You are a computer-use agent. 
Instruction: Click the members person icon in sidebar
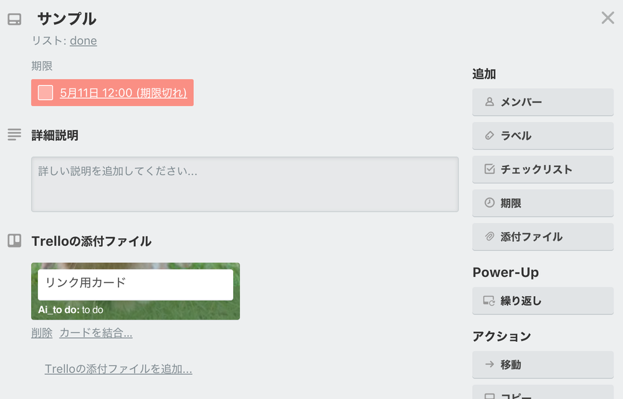click(491, 102)
